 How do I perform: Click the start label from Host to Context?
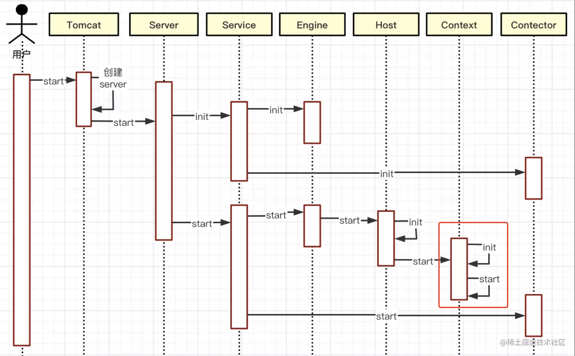pyautogui.click(x=423, y=262)
